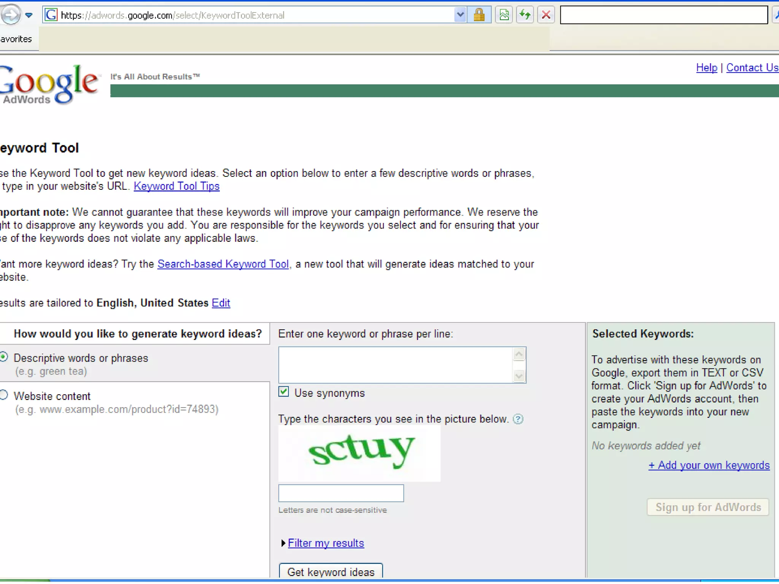Click the CAPTCHA characters input field
This screenshot has width=779, height=584.
(341, 493)
